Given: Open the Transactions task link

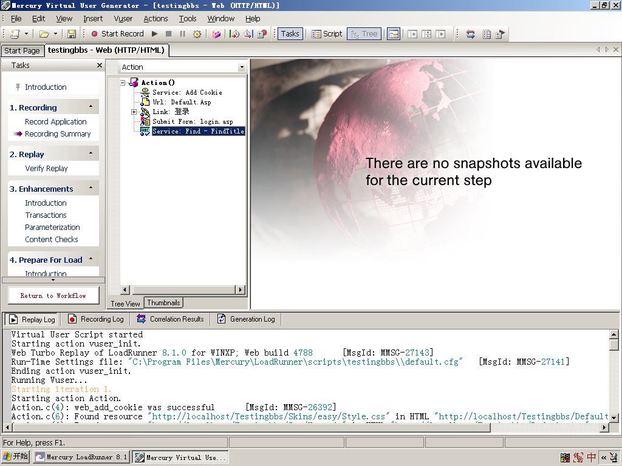Looking at the screenshot, I should point(46,215).
